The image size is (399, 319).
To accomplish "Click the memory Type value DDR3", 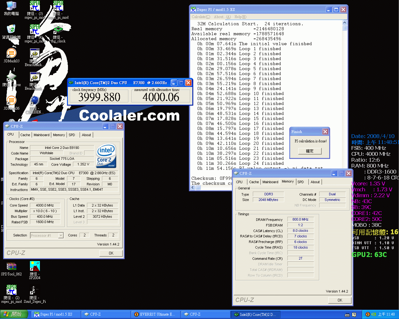I will (x=268, y=194).
